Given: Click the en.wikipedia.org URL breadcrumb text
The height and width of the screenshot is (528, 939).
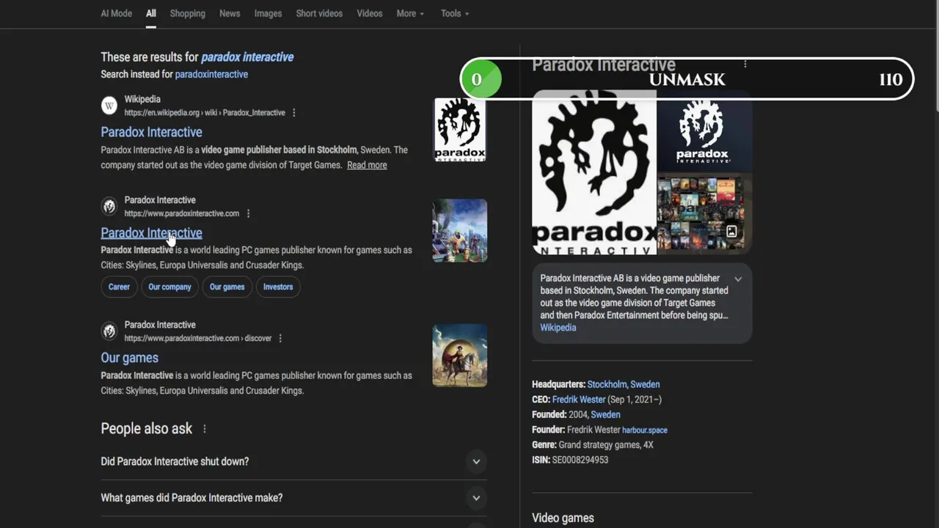Looking at the screenshot, I should pyautogui.click(x=205, y=113).
